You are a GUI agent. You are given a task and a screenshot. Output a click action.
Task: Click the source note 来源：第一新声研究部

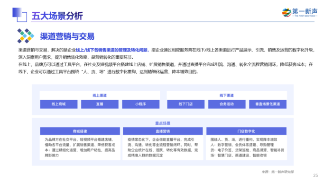pos(278,172)
